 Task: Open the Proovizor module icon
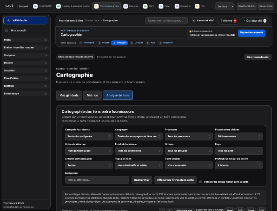[125, 6]
